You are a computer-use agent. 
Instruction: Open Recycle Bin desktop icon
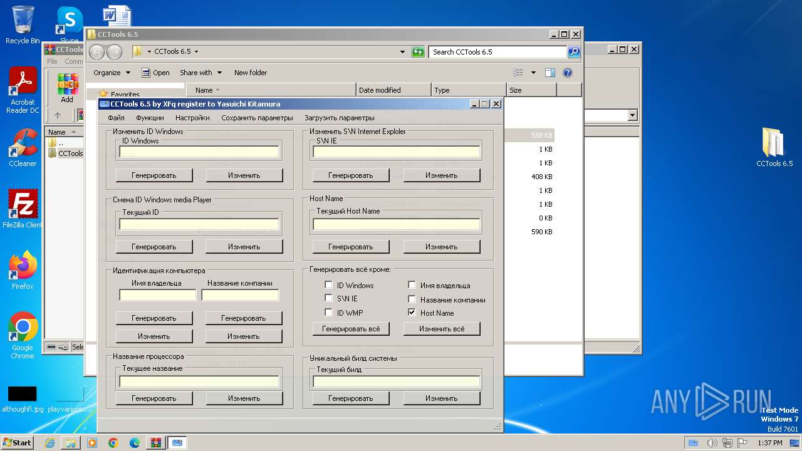point(23,24)
